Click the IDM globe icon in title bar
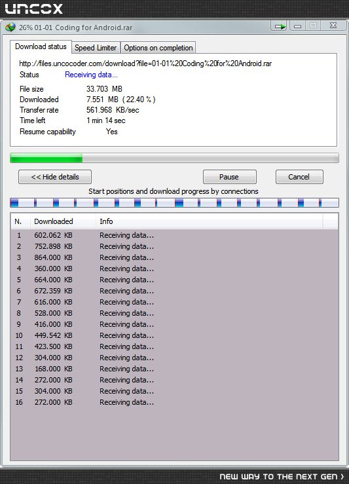The image size is (349, 484). click(x=10, y=27)
